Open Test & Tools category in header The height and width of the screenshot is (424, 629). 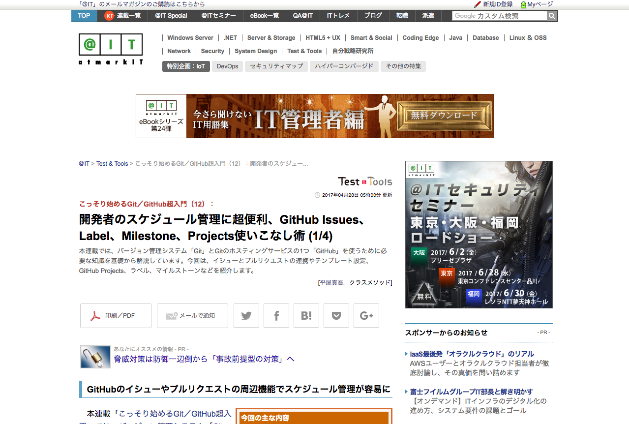click(304, 51)
